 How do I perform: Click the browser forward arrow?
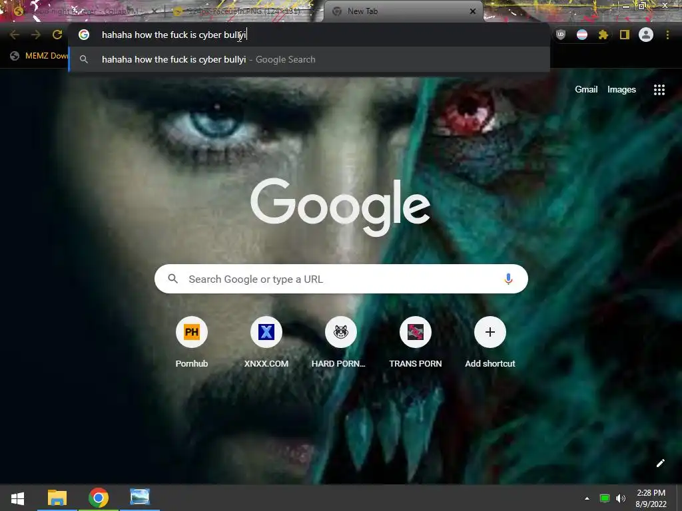coord(36,35)
